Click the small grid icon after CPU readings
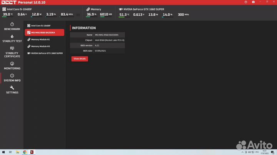The image size is (277, 155). coord(78,15)
